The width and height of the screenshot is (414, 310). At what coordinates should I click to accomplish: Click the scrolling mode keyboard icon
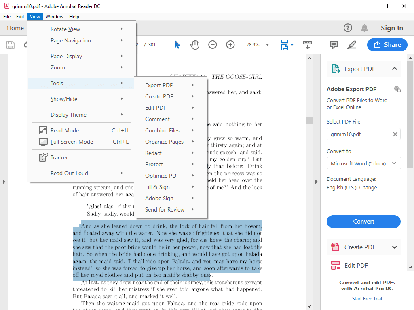point(308,45)
